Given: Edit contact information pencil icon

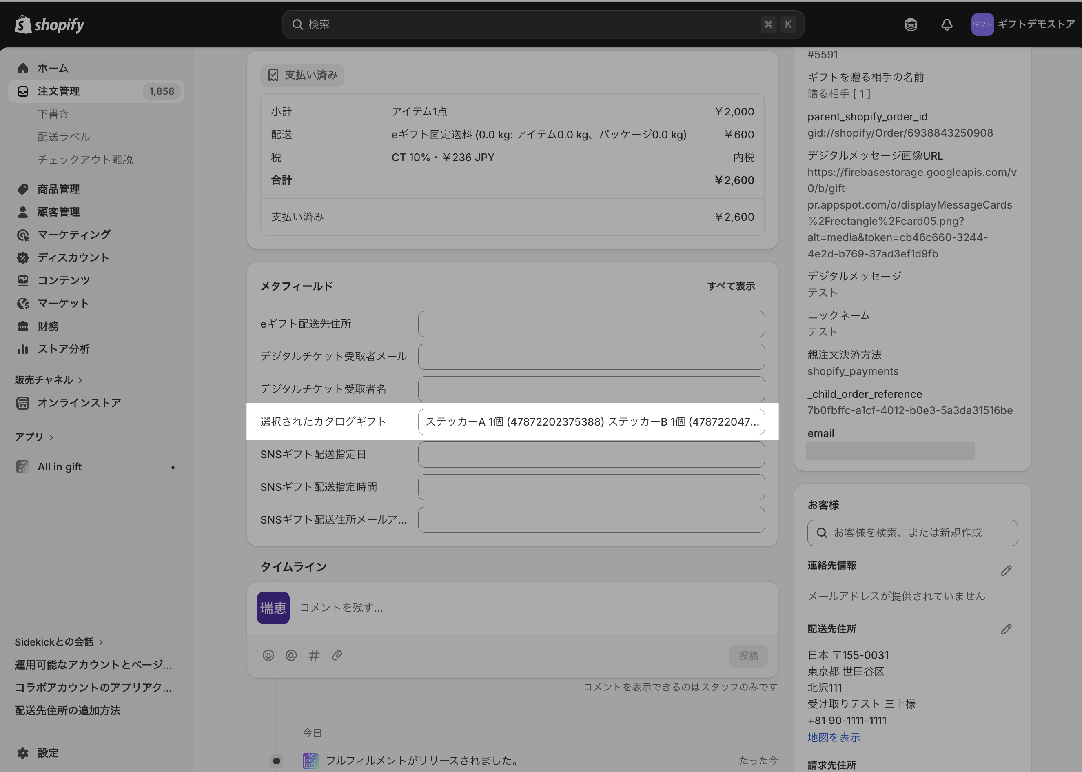Looking at the screenshot, I should tap(1006, 570).
